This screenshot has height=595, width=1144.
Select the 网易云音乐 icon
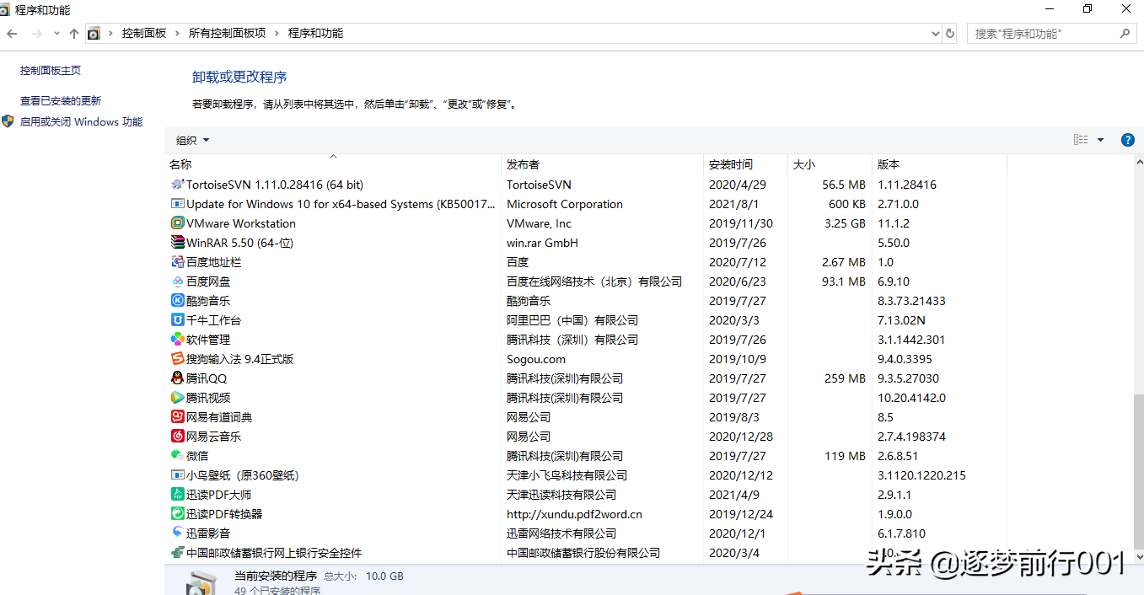coord(177,437)
